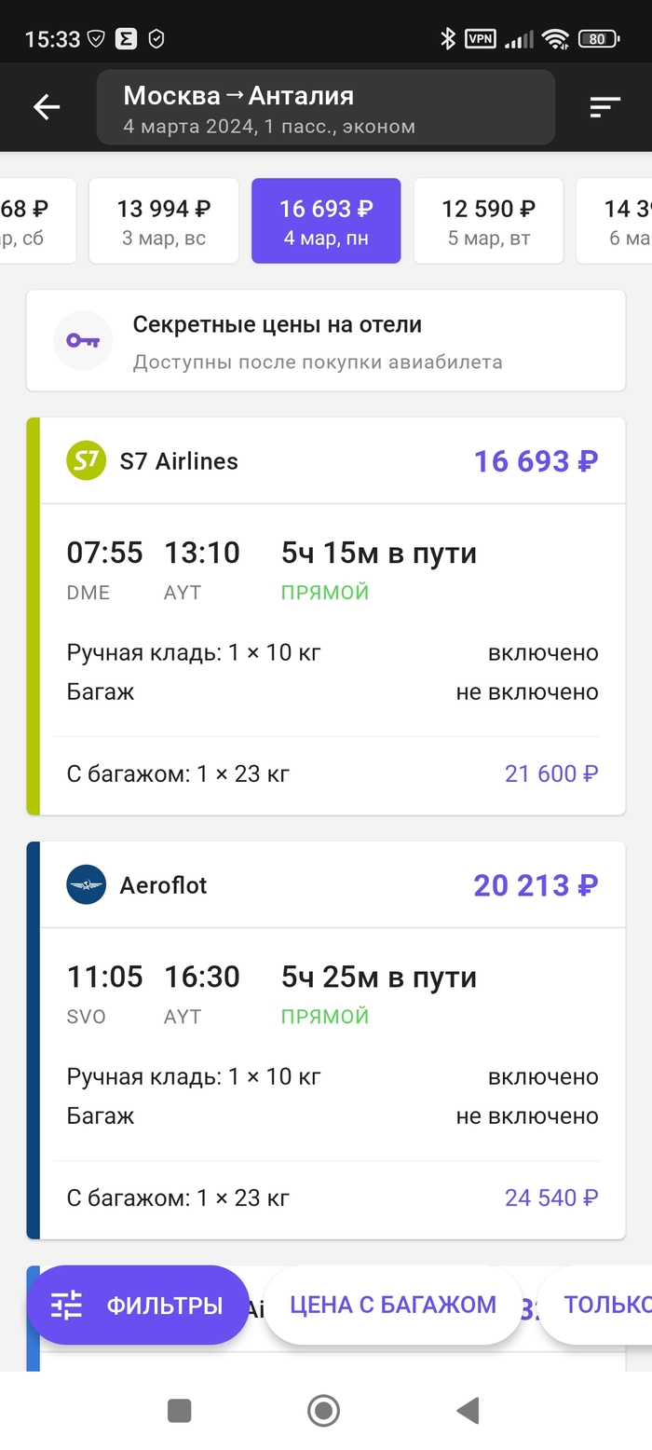Image resolution: width=652 pixels, height=1450 pixels.
Task: Select the highlighted 4 мар, пн date
Action: [326, 221]
